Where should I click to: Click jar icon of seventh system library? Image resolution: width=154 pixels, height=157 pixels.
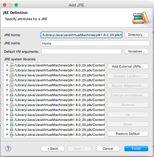[12, 95]
